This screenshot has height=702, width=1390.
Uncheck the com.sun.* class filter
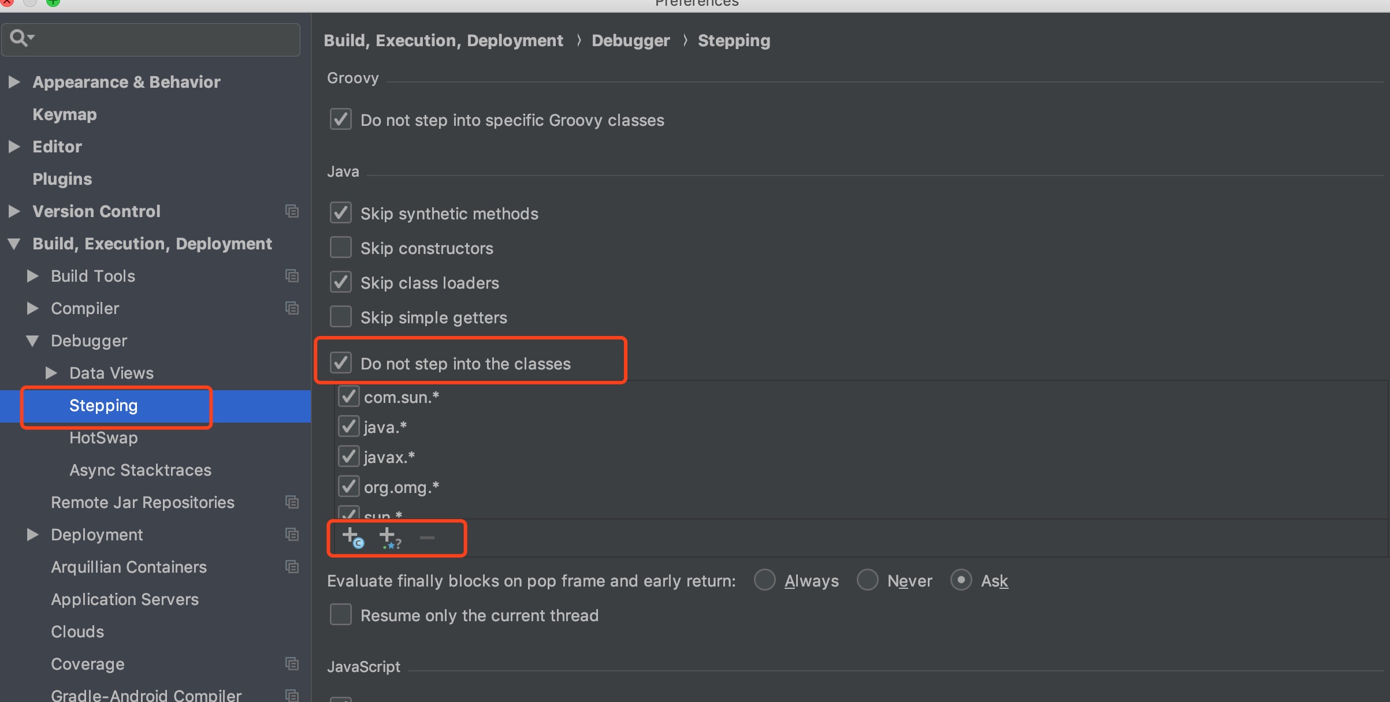click(x=349, y=397)
